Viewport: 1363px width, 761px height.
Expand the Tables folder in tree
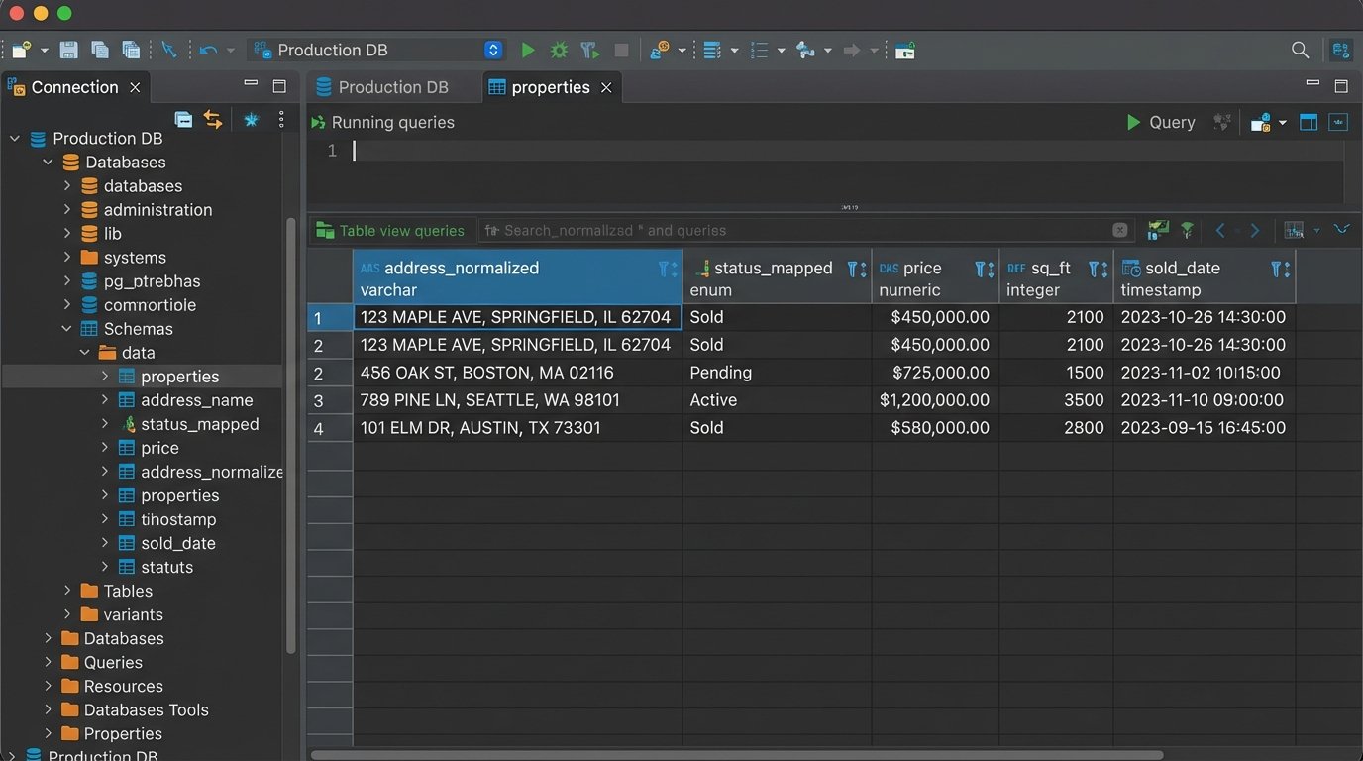(66, 591)
